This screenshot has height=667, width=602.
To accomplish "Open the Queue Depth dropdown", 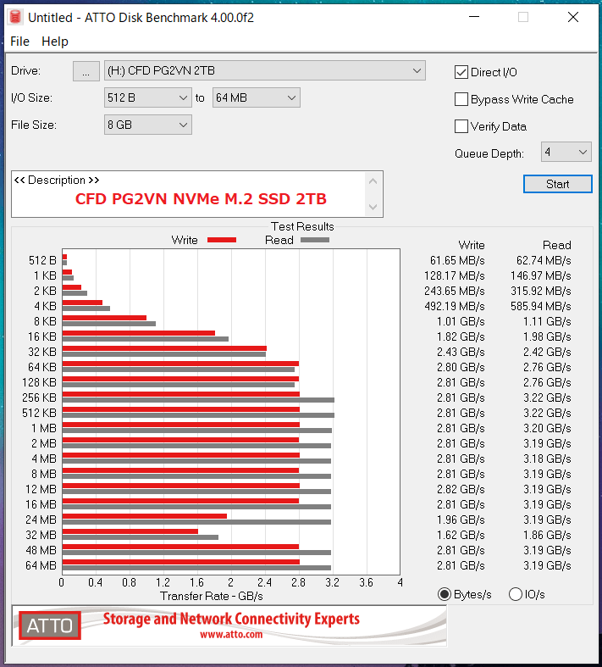I will pyautogui.click(x=566, y=152).
